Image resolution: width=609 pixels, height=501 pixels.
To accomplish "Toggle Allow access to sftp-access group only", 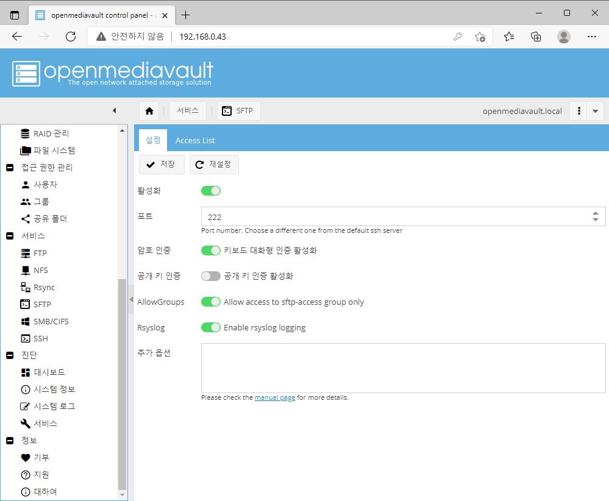I will (x=211, y=302).
